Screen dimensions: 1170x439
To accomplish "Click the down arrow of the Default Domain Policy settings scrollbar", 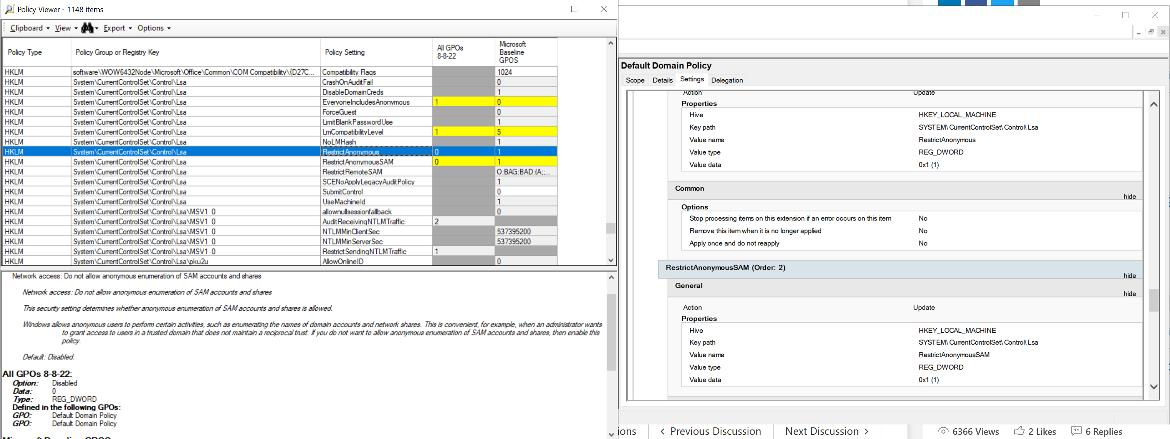I will (1154, 387).
